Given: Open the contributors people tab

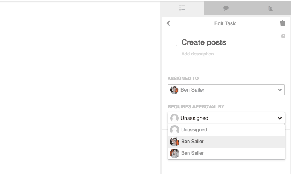Looking at the screenshot, I should (270, 8).
